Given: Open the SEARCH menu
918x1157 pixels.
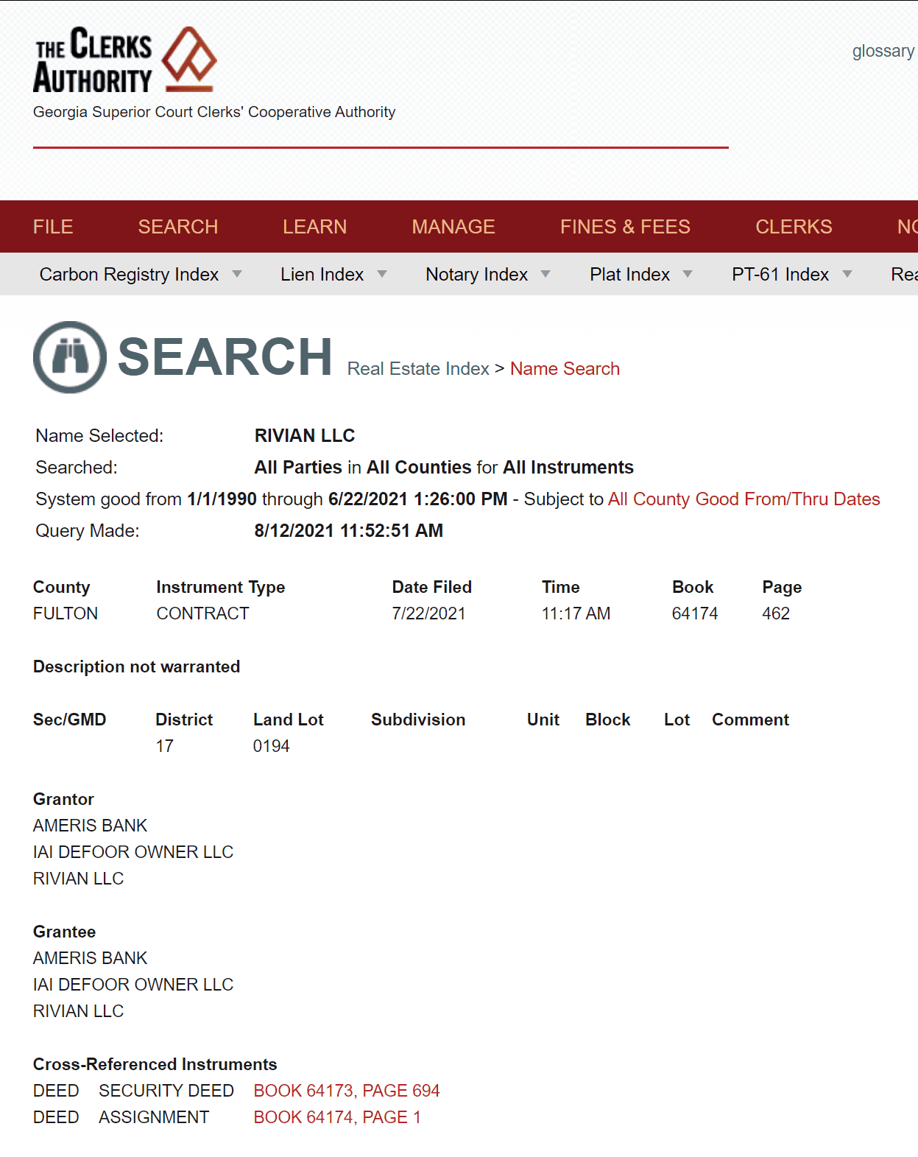Looking at the screenshot, I should pos(178,227).
